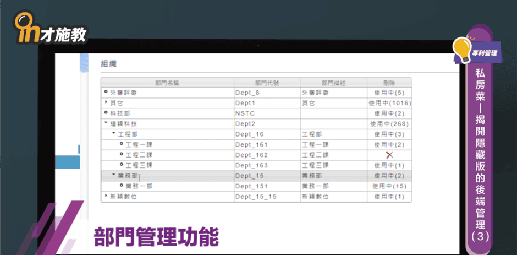
Task: Collapse the 工程部 tree node
Action: pyautogui.click(x=114, y=134)
